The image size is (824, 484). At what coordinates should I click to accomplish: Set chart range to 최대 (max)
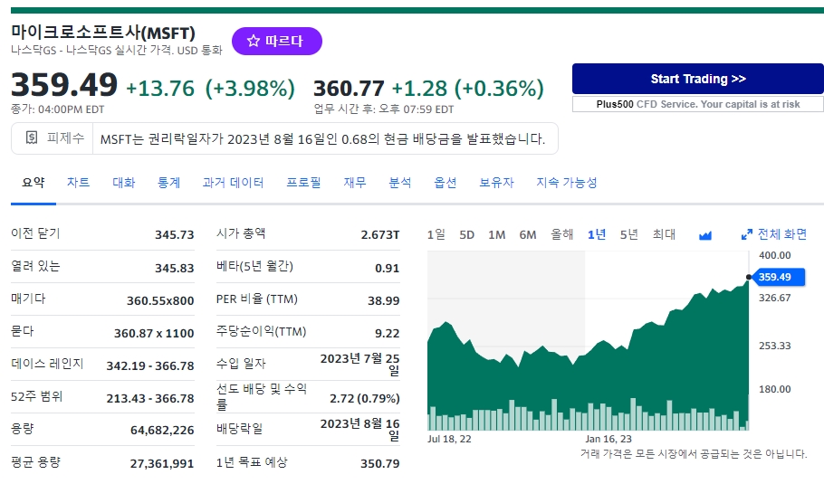(664, 234)
